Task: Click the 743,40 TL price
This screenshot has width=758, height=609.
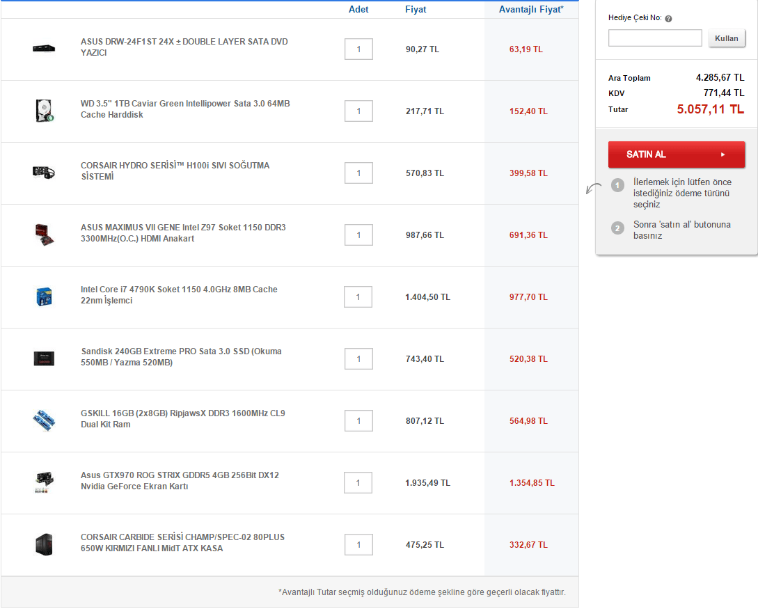Action: pos(425,358)
